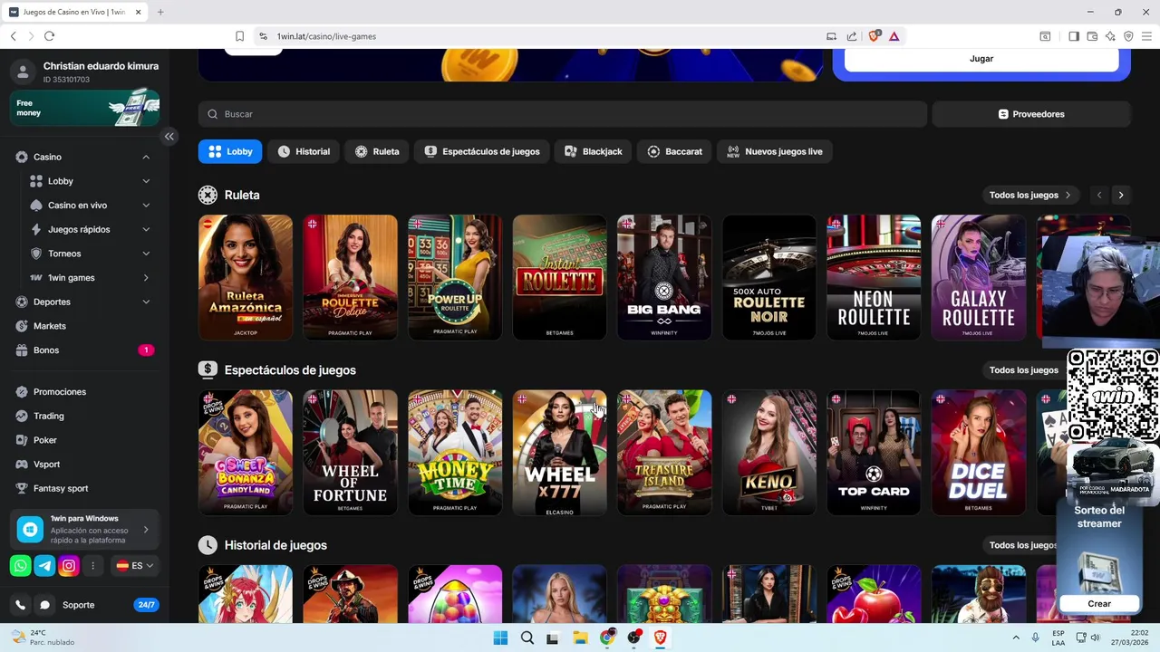
Task: Go back using browser back arrow
Action: coord(14,36)
